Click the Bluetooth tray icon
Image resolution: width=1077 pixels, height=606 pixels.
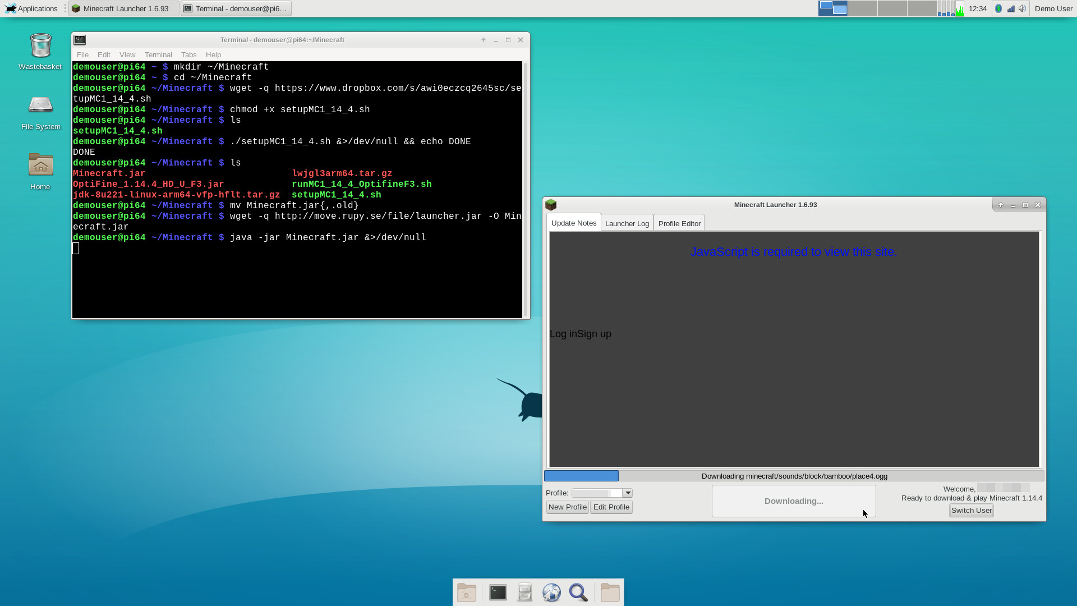click(998, 8)
